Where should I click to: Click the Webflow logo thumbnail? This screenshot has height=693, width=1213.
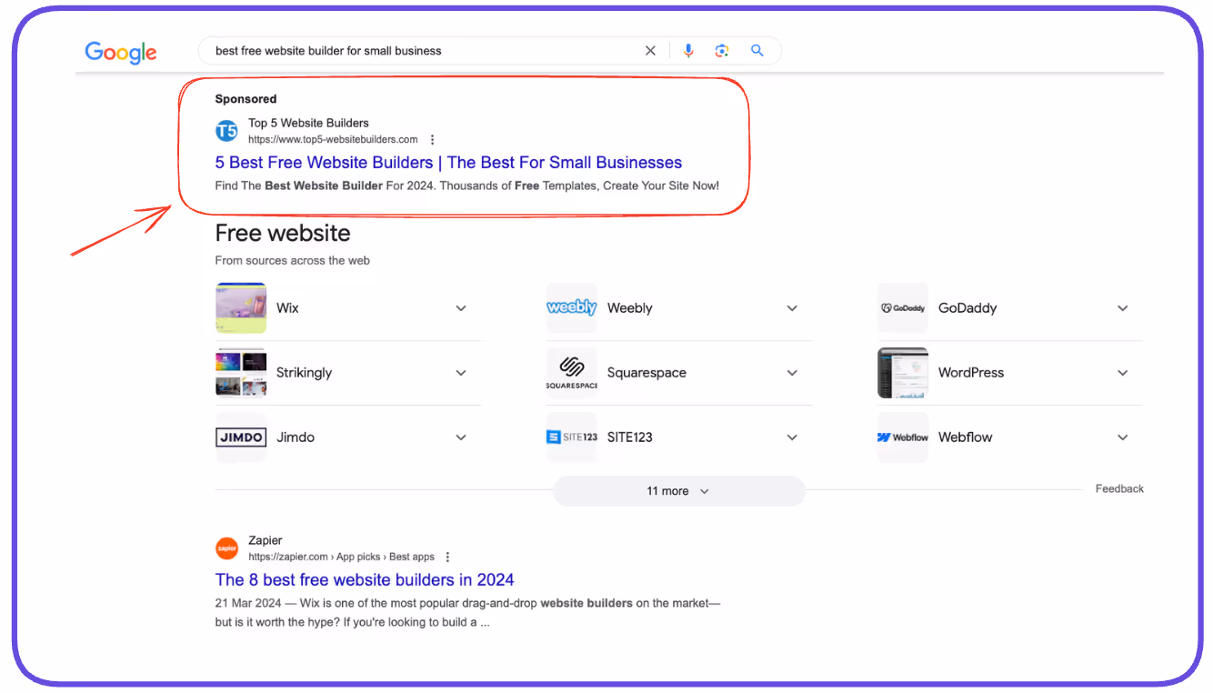point(903,437)
